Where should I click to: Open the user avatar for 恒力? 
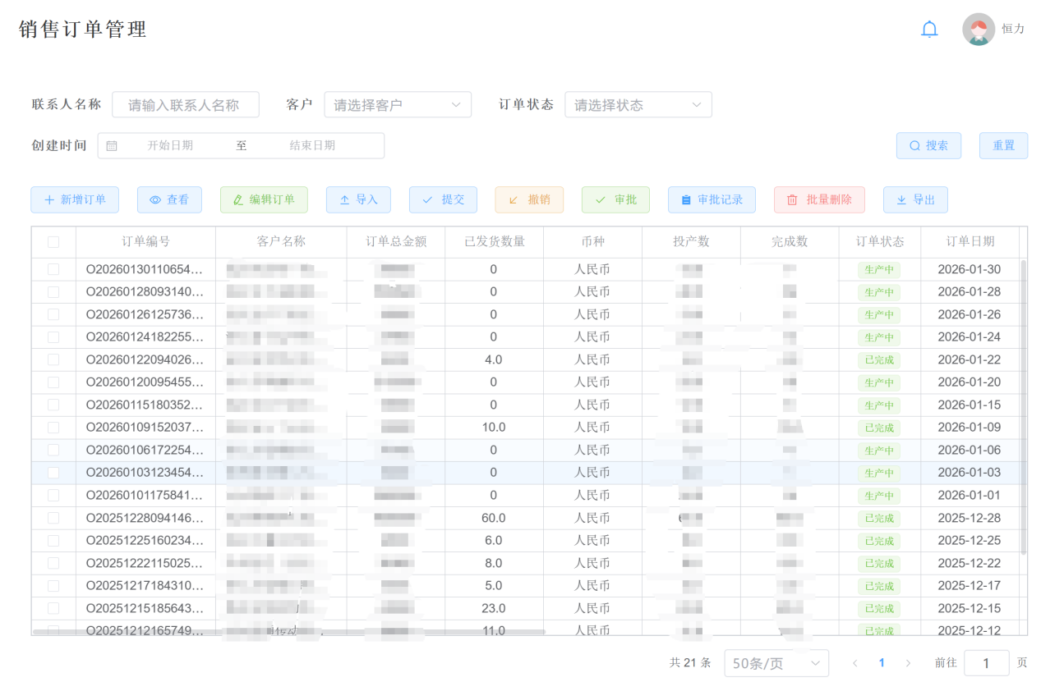(978, 30)
